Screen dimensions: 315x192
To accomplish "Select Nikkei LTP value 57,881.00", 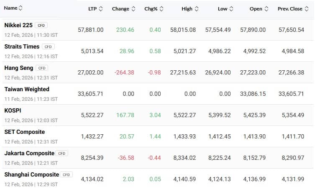I will click(x=91, y=30).
